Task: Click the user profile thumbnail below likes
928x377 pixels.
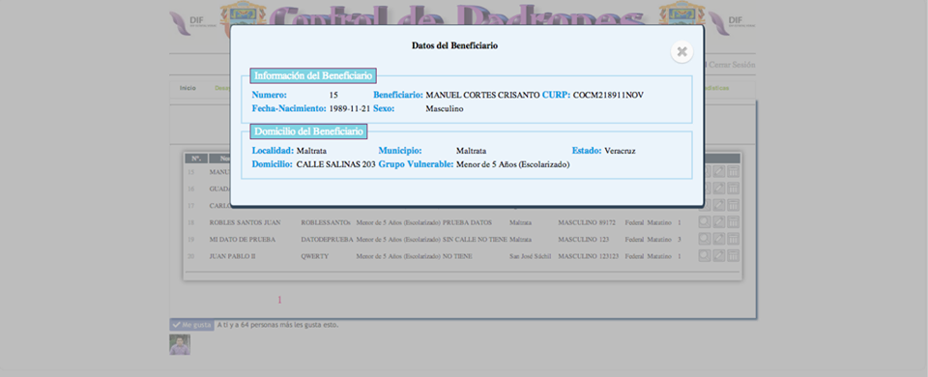Action: (180, 344)
